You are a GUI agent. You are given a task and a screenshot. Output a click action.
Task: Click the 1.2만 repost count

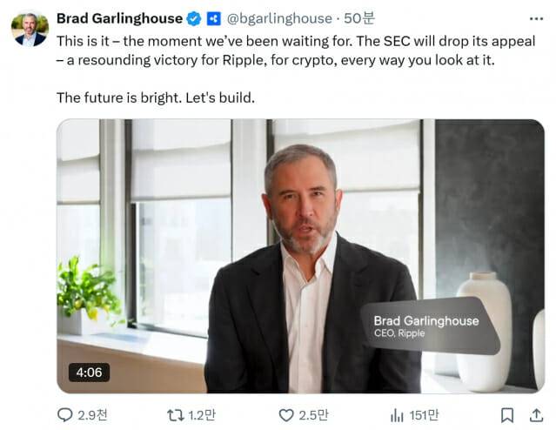204,415
